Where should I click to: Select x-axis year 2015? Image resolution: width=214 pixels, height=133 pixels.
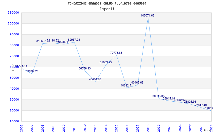[116, 128]
